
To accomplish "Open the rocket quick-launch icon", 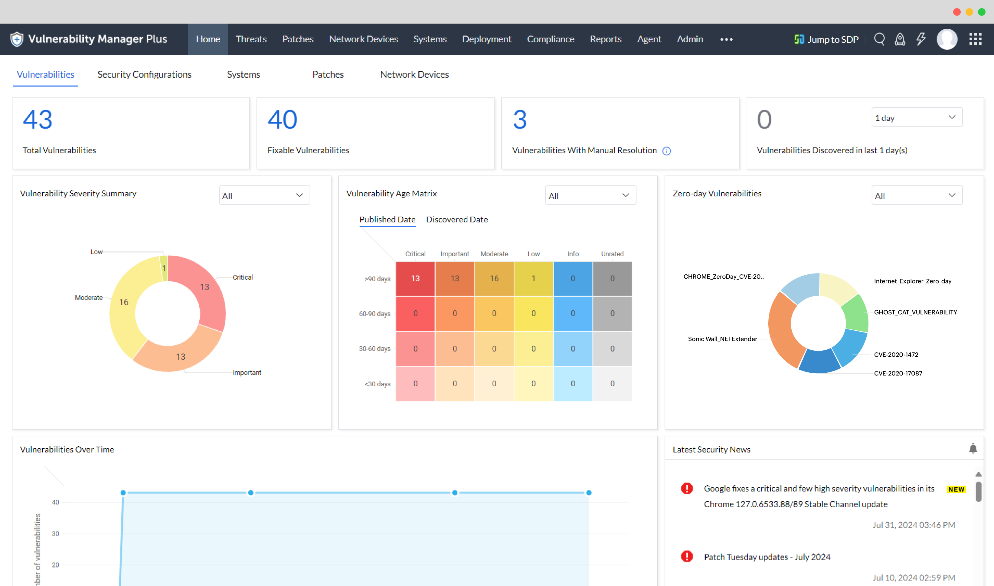I will tap(900, 39).
